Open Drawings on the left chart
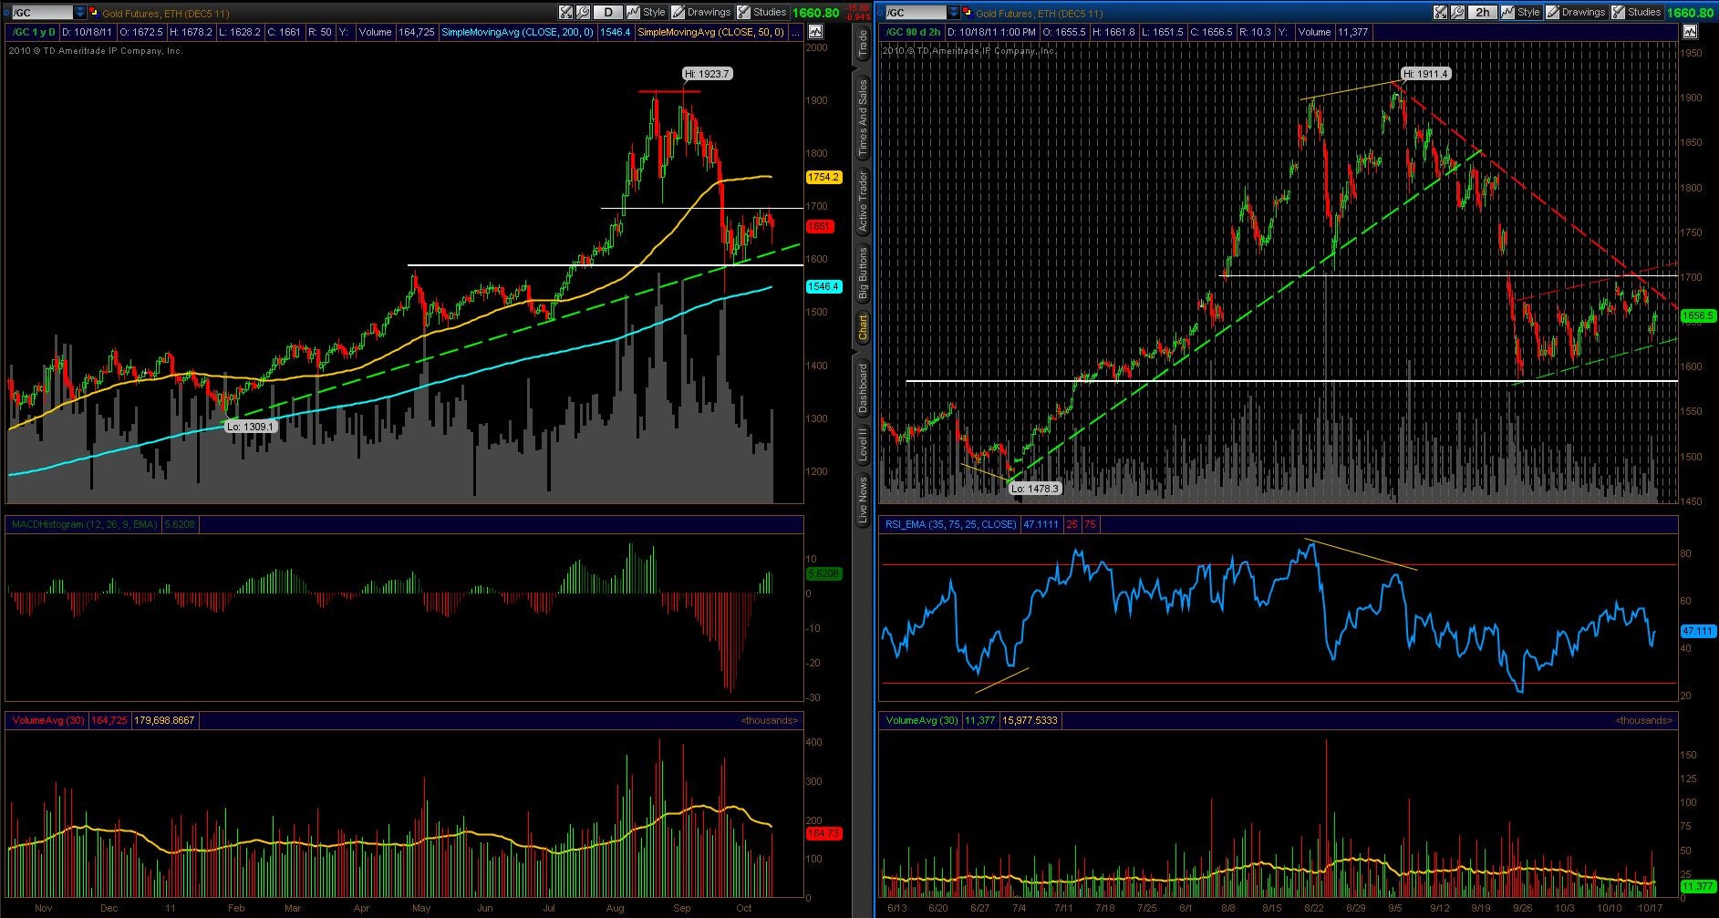Viewport: 1719px width, 918px height. [701, 13]
